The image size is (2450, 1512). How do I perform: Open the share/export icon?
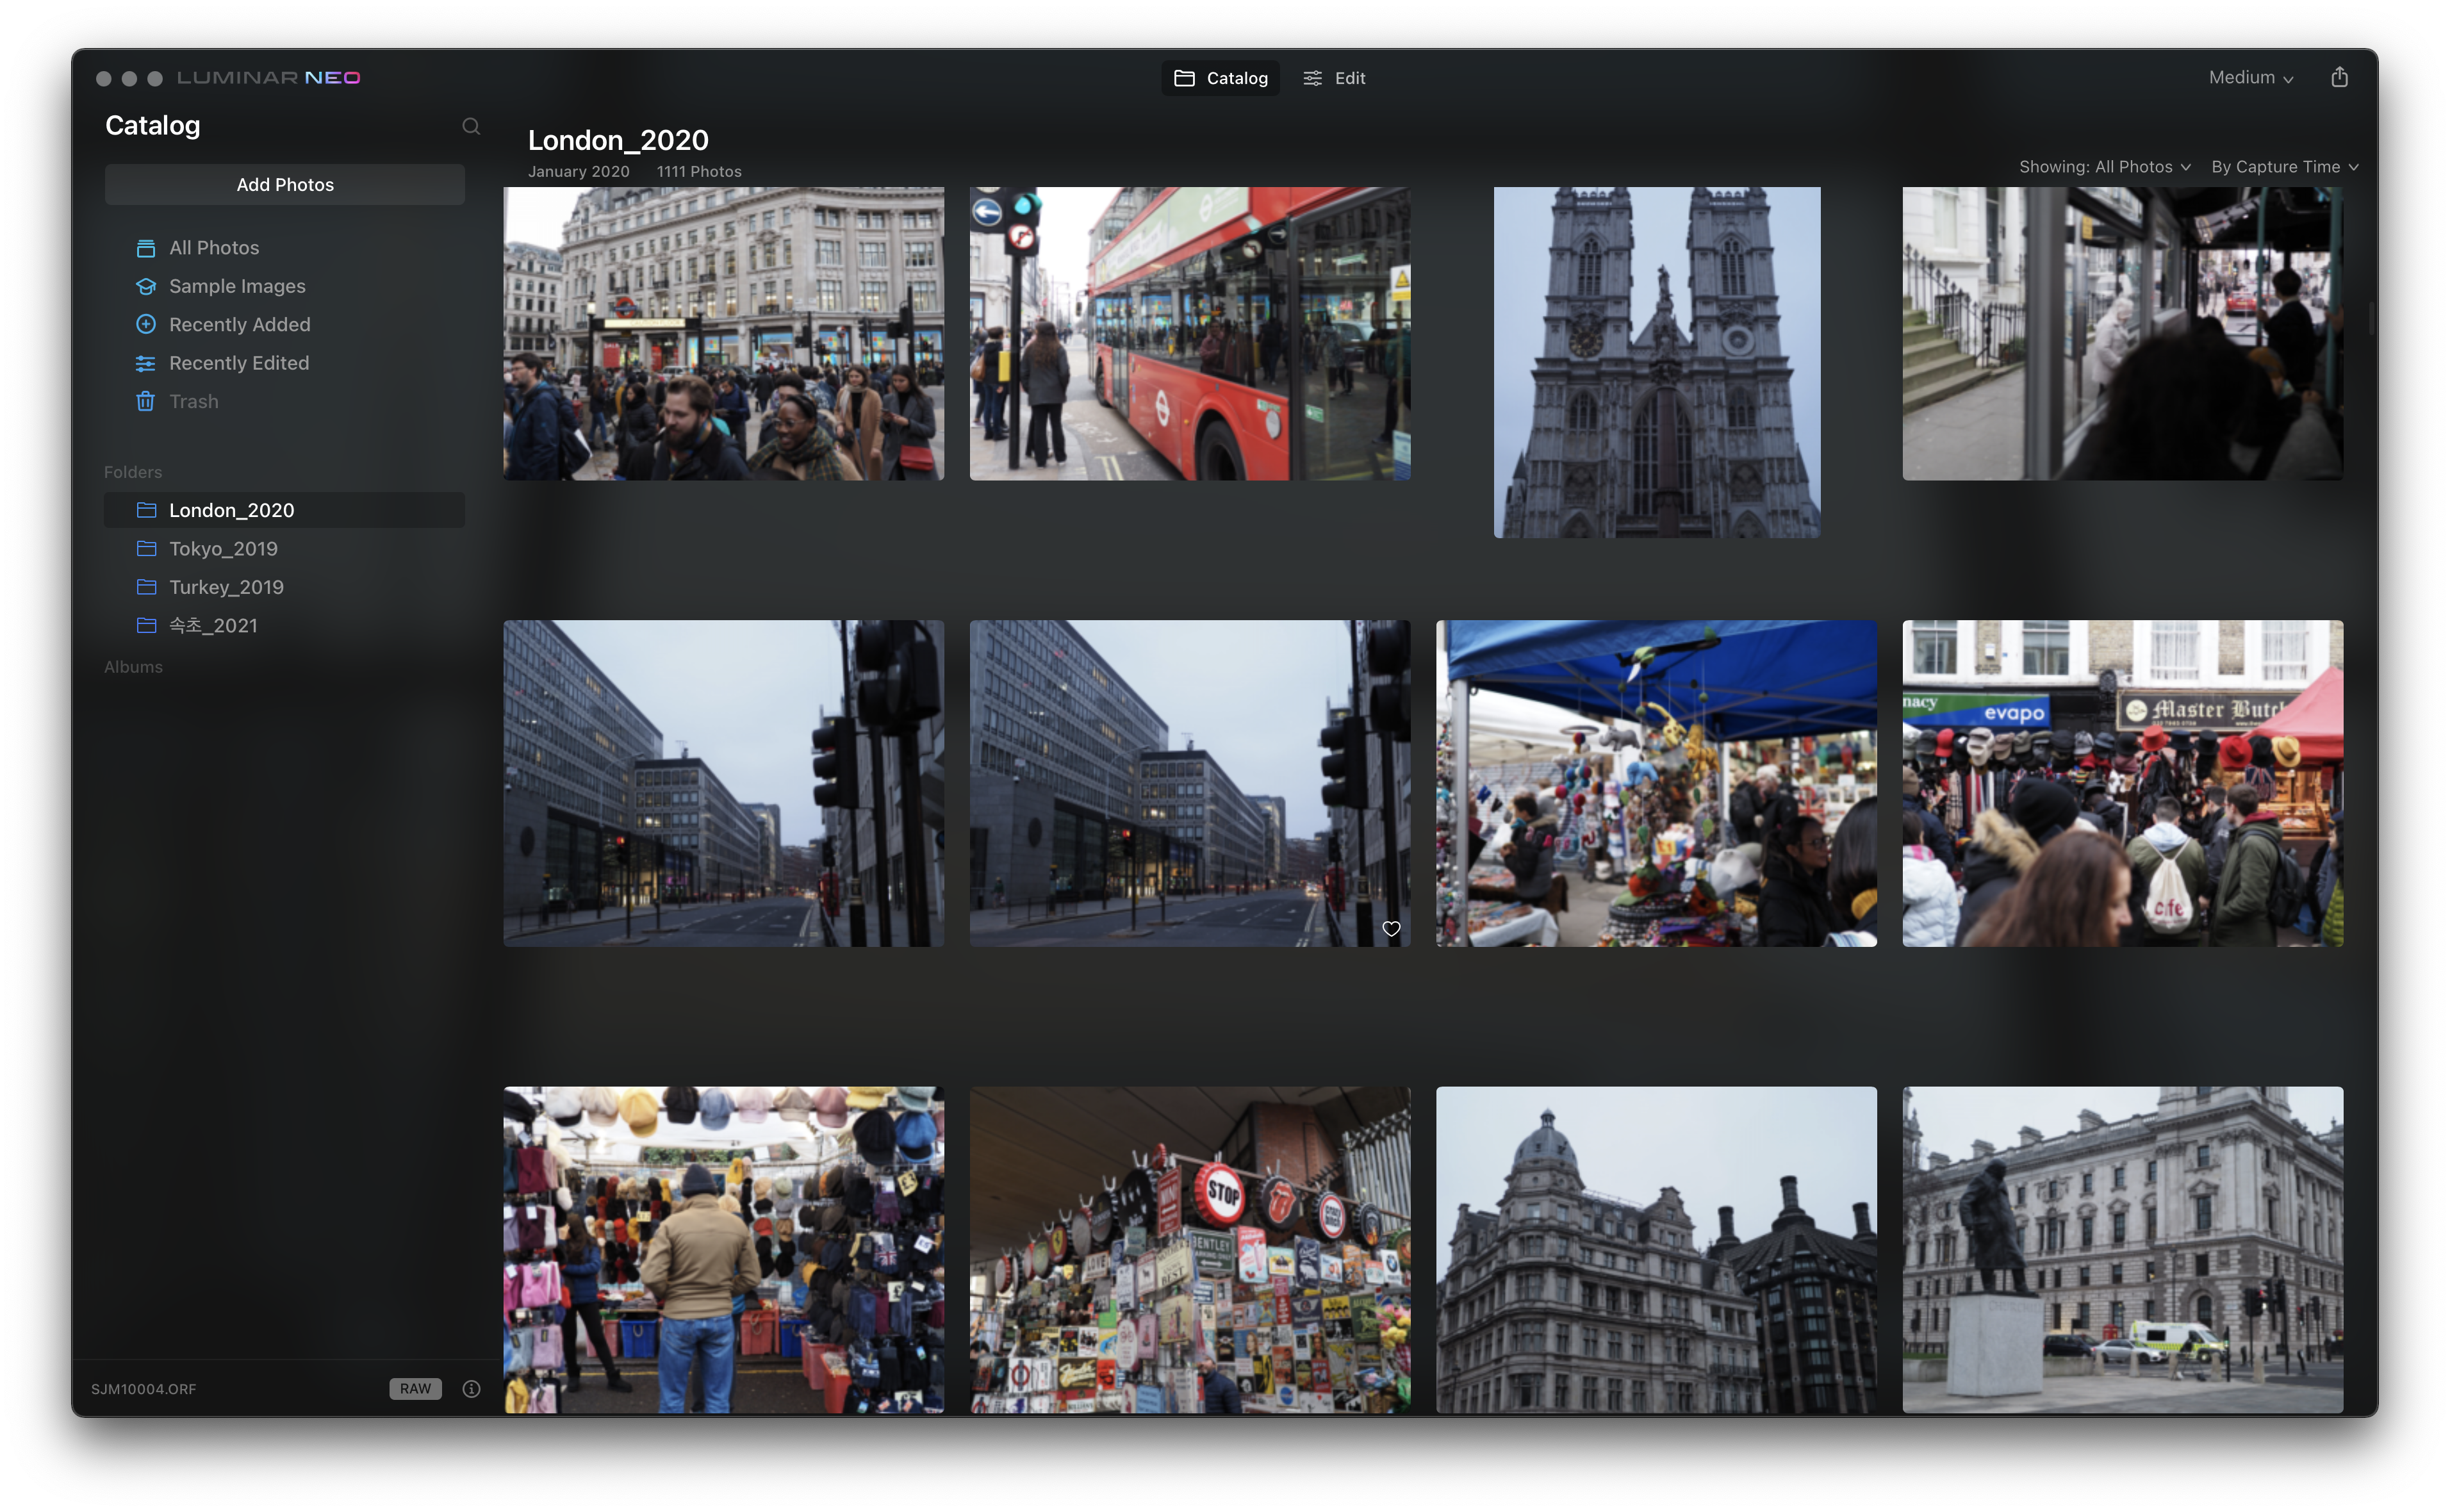2339,77
